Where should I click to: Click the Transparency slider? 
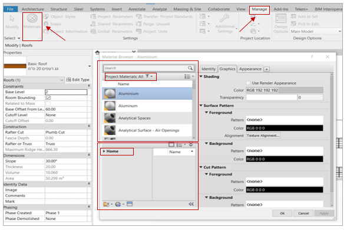pyautogui.click(x=272, y=97)
